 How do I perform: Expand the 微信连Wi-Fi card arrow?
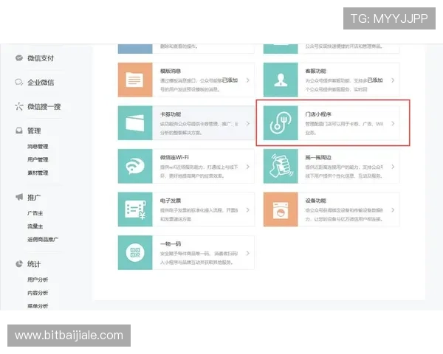pos(248,167)
